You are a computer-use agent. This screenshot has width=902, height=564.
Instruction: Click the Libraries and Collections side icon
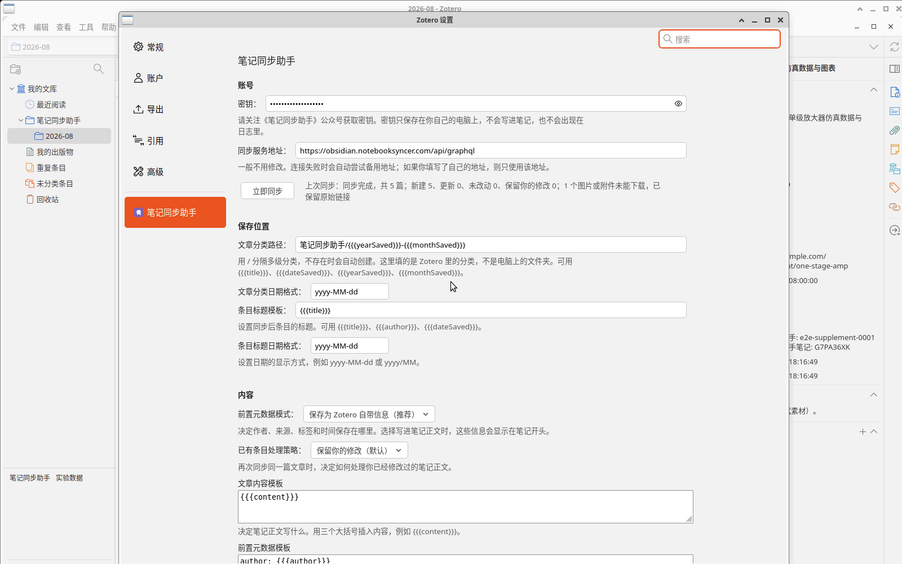tap(895, 169)
